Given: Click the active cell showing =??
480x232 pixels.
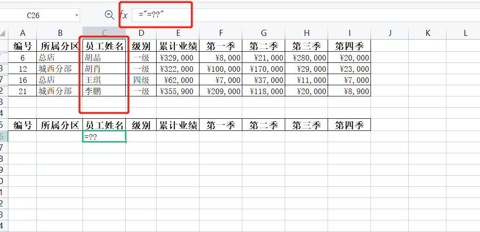Looking at the screenshot, I should pos(104,136).
